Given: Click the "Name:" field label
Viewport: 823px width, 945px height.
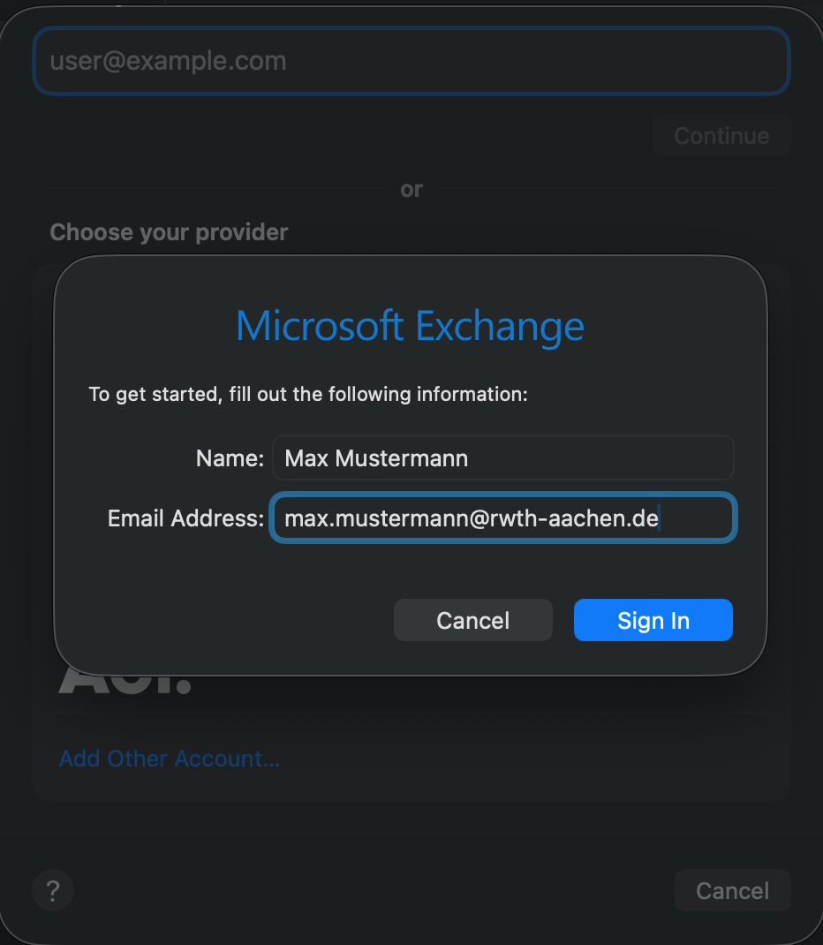Looking at the screenshot, I should click(x=230, y=458).
